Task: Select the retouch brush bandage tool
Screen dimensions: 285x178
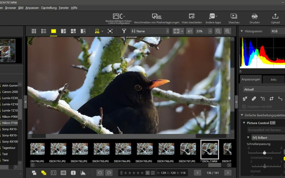Action: (254, 99)
